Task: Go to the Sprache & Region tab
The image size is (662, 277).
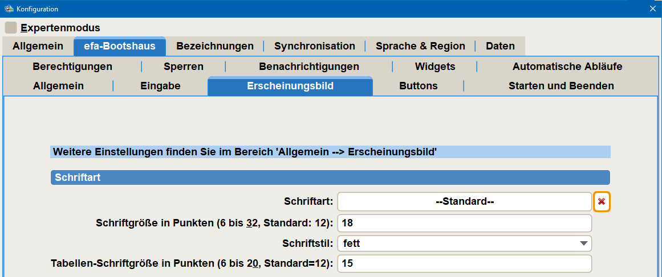Action: 420,46
